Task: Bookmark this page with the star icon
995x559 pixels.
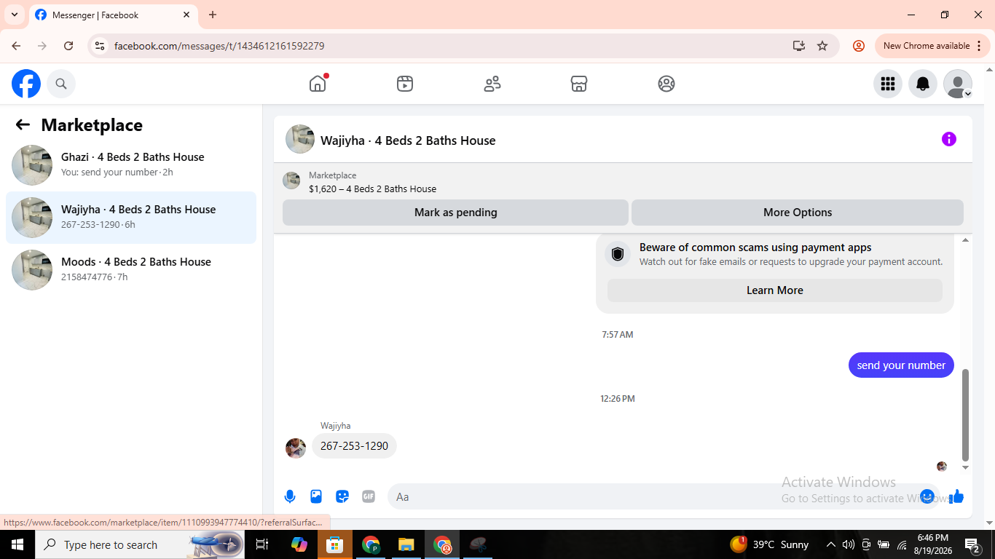Action: pyautogui.click(x=822, y=46)
